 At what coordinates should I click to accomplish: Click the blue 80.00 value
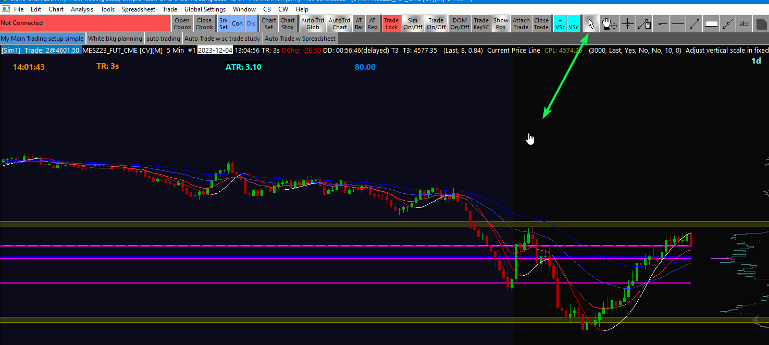click(365, 67)
